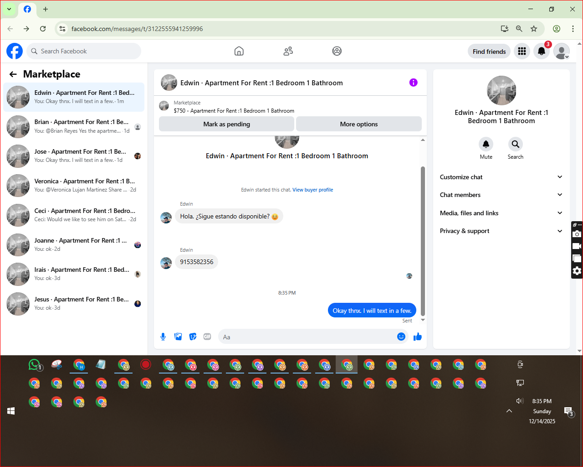Viewport: 583px width, 467px height.
Task: Show hidden system tray icons chevron
Action: pyautogui.click(x=509, y=411)
